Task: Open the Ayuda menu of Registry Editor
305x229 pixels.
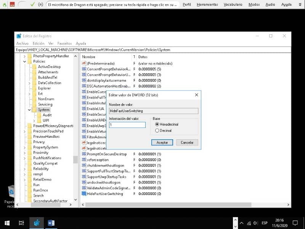Action: tap(81, 44)
